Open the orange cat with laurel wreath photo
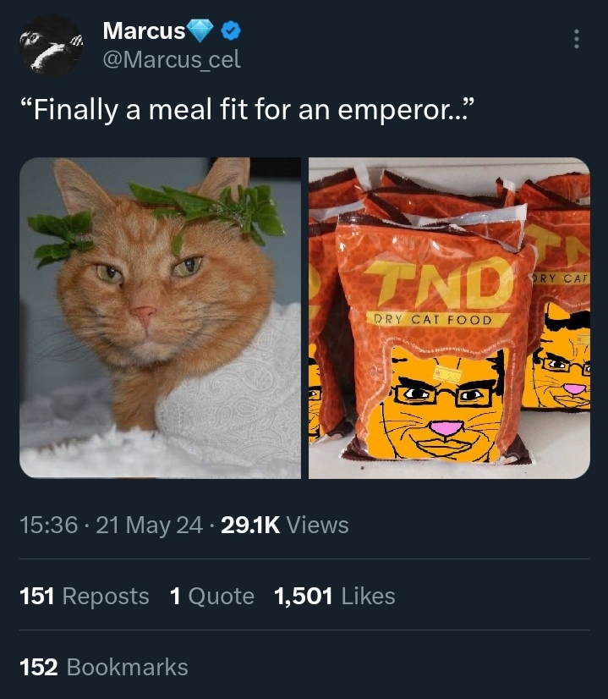 point(161,318)
